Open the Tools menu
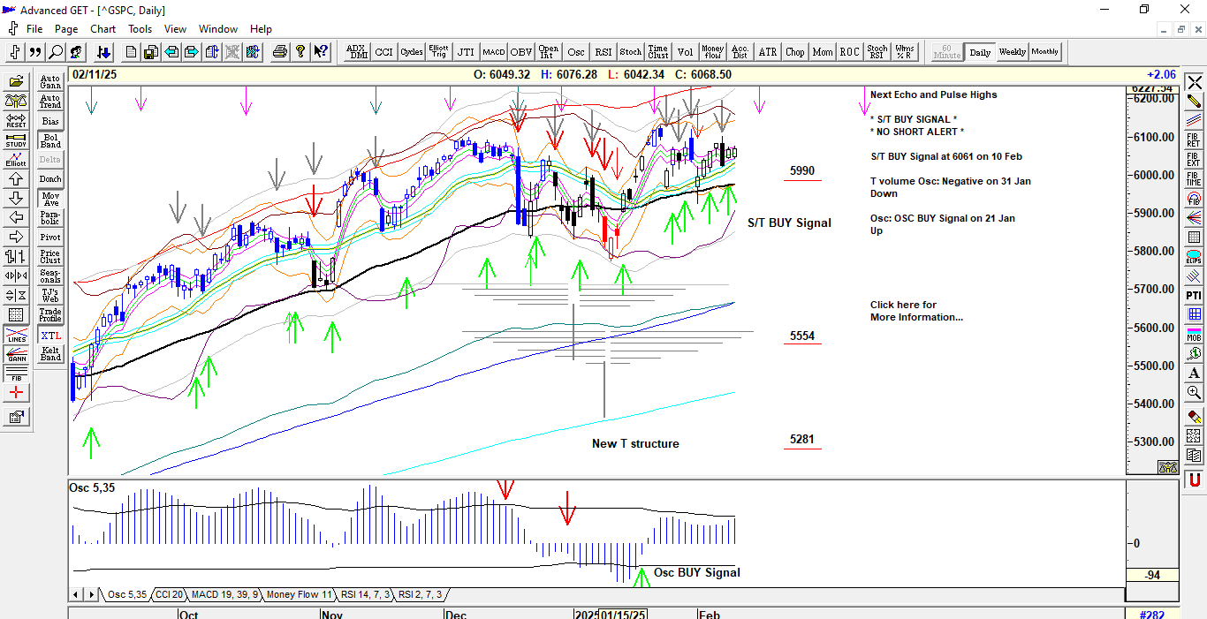This screenshot has width=1207, height=619. [x=140, y=29]
